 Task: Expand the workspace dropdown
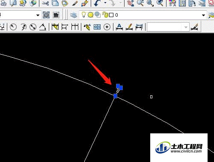pos(38,15)
